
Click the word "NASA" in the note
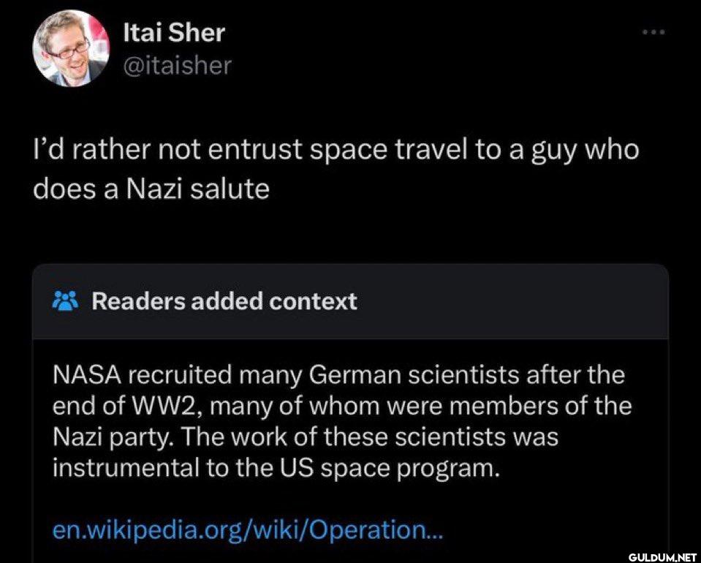click(87, 375)
